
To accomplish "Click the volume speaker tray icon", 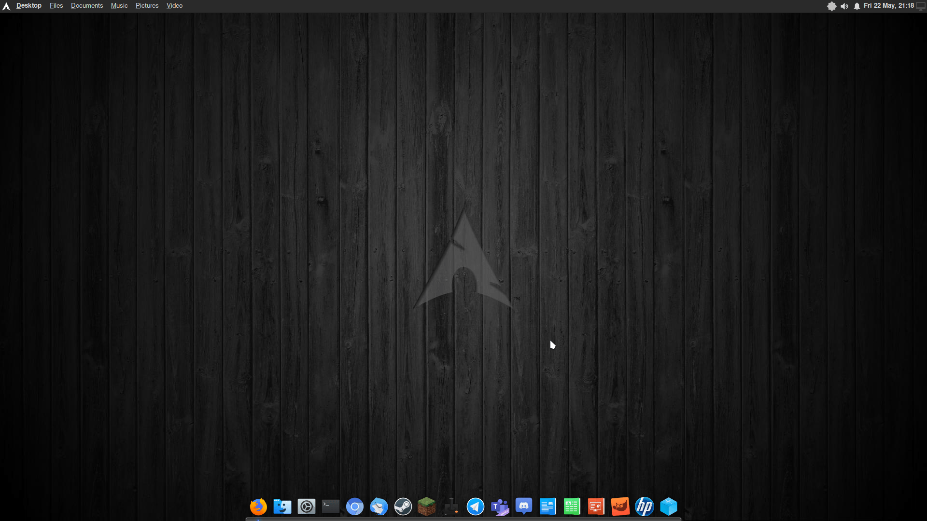I will pos(844,6).
